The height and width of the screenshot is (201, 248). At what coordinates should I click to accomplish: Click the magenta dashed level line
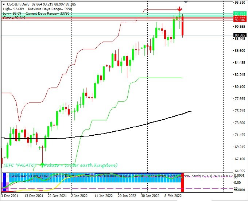click(x=109, y=189)
